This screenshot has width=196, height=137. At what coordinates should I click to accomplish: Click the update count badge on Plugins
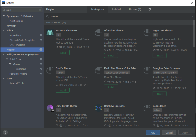(41, 50)
